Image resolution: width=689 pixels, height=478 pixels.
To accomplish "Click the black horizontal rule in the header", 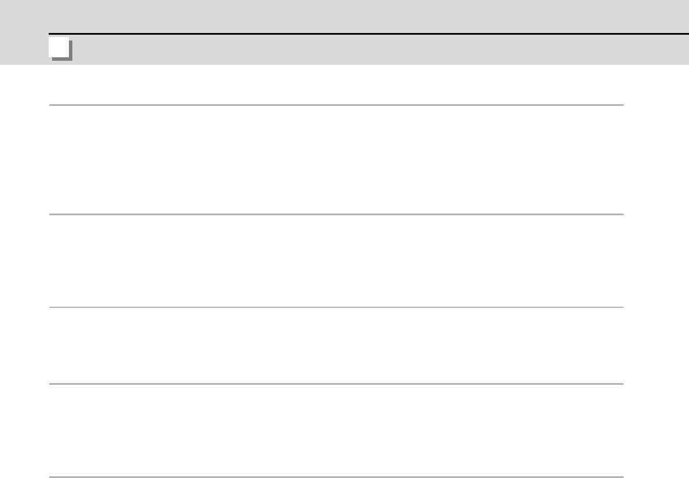I will click(347, 34).
